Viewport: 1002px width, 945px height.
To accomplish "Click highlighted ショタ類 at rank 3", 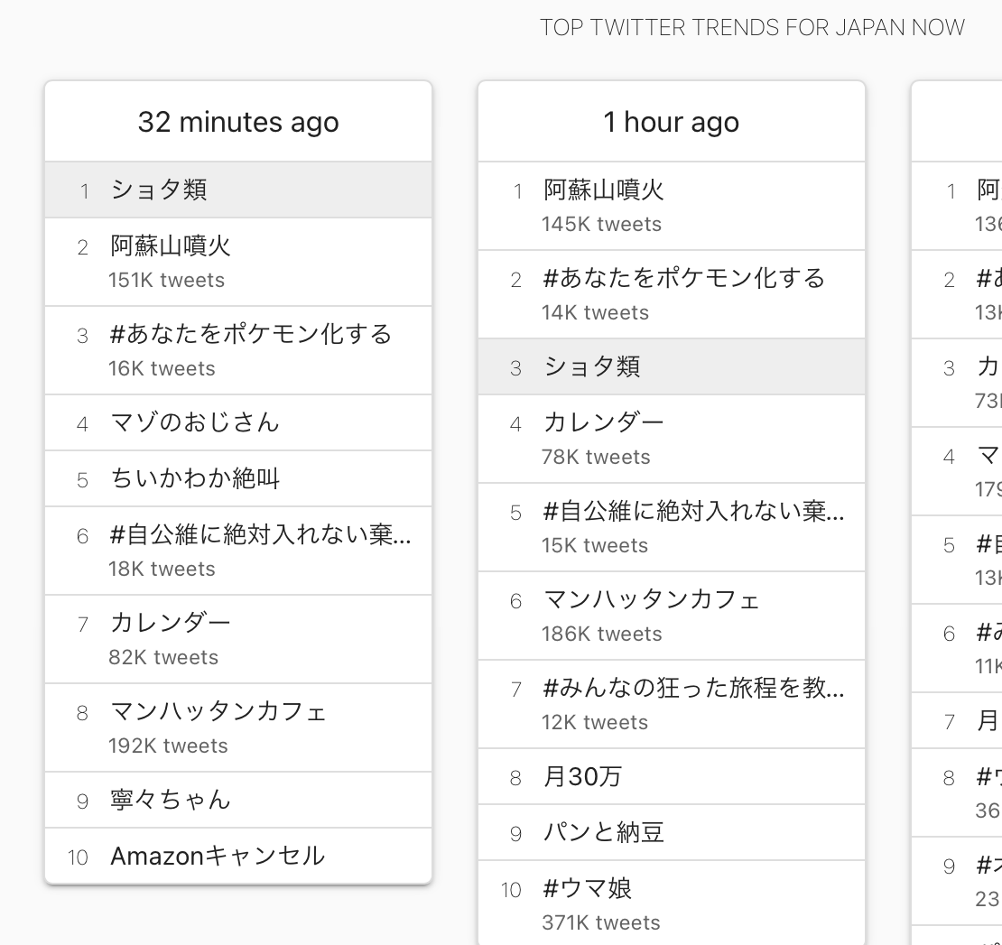I will pos(672,366).
